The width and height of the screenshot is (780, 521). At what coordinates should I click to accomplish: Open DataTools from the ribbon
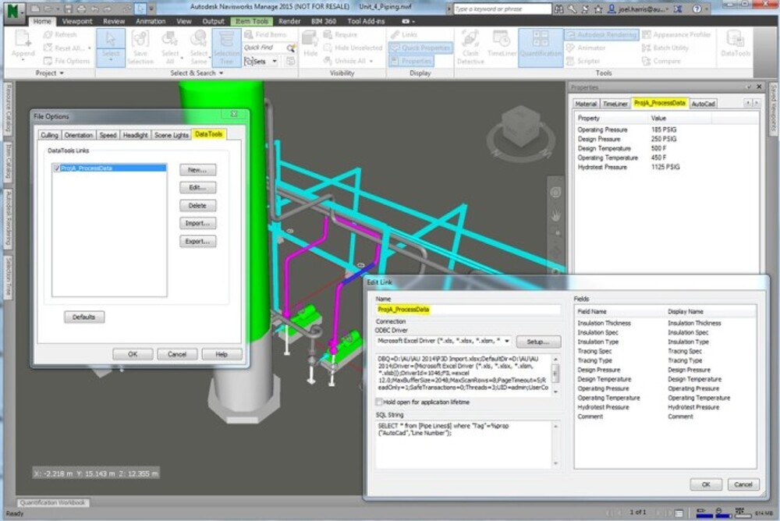[x=736, y=44]
